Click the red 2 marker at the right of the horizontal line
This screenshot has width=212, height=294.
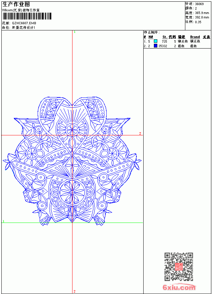140,134
